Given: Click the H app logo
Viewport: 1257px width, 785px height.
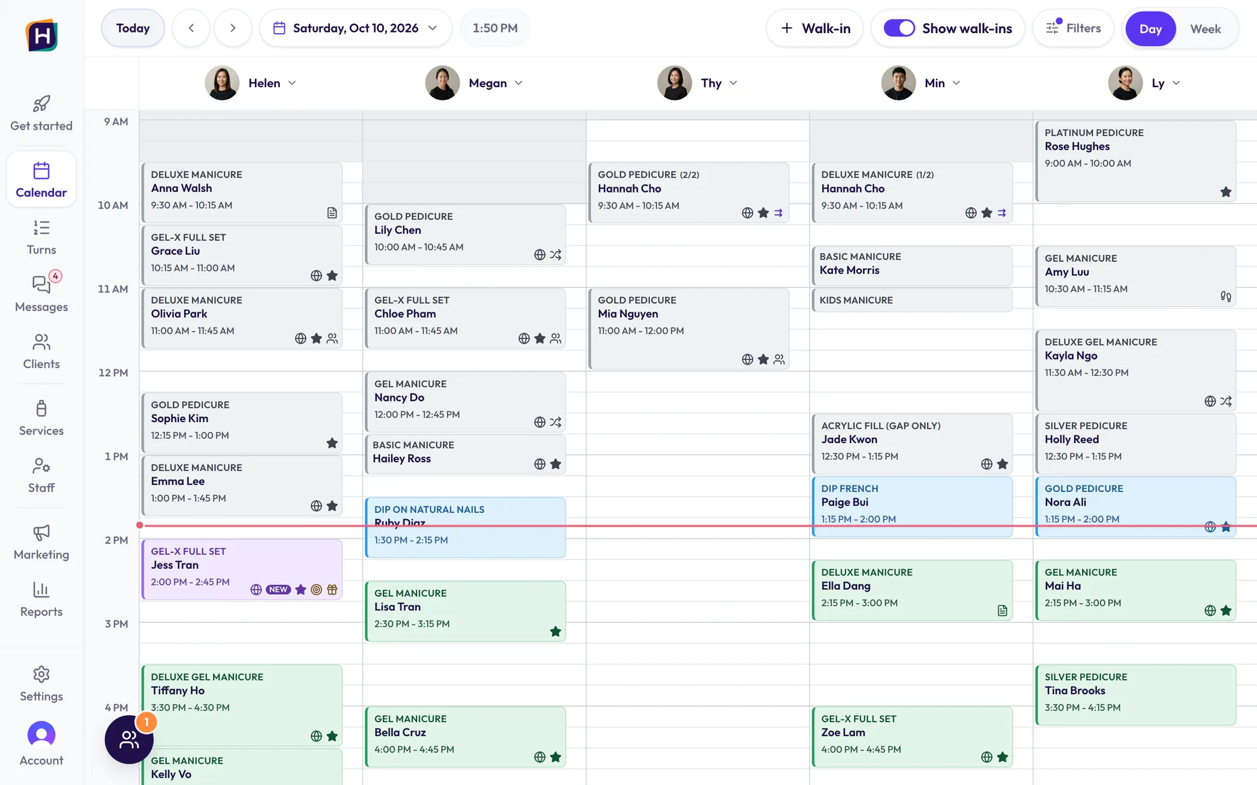Looking at the screenshot, I should coord(42,35).
